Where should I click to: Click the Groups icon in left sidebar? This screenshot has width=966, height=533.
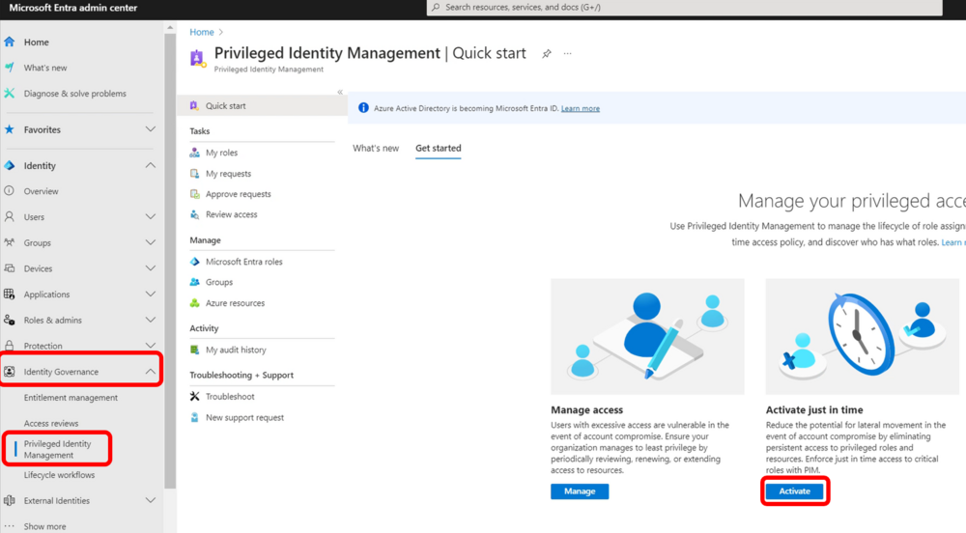(x=10, y=242)
